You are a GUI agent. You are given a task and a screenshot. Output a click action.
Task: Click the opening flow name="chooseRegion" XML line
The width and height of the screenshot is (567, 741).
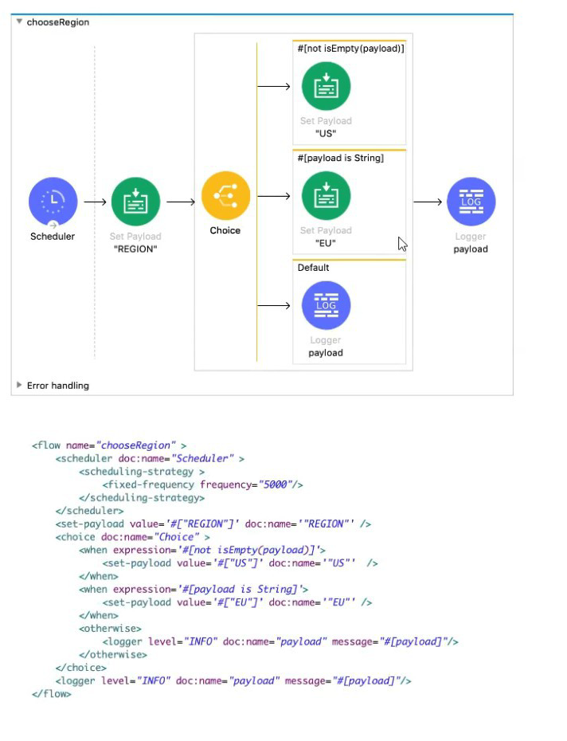(109, 445)
